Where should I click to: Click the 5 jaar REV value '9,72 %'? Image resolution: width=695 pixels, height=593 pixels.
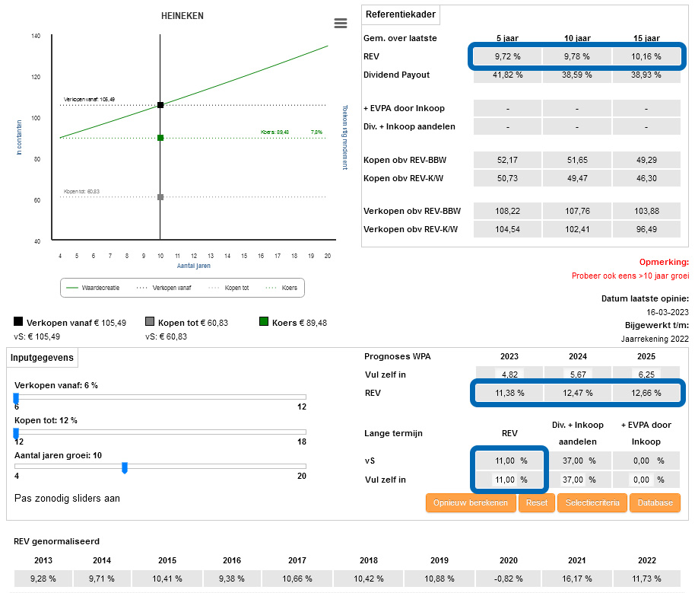coord(507,56)
